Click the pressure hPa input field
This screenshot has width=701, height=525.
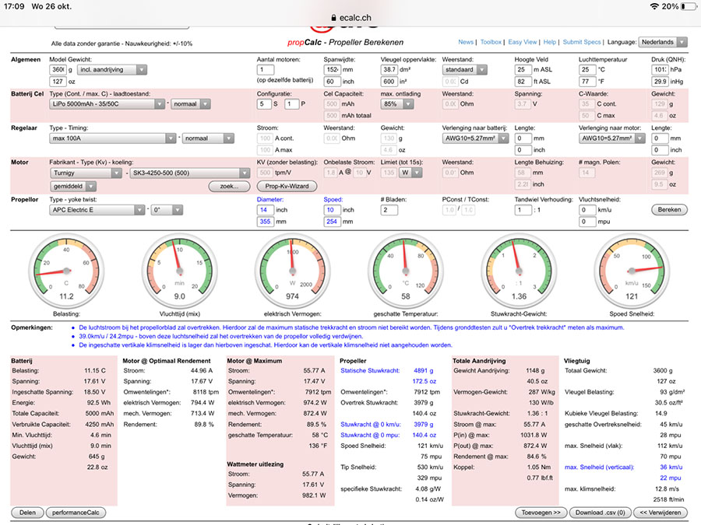pyautogui.click(x=660, y=70)
